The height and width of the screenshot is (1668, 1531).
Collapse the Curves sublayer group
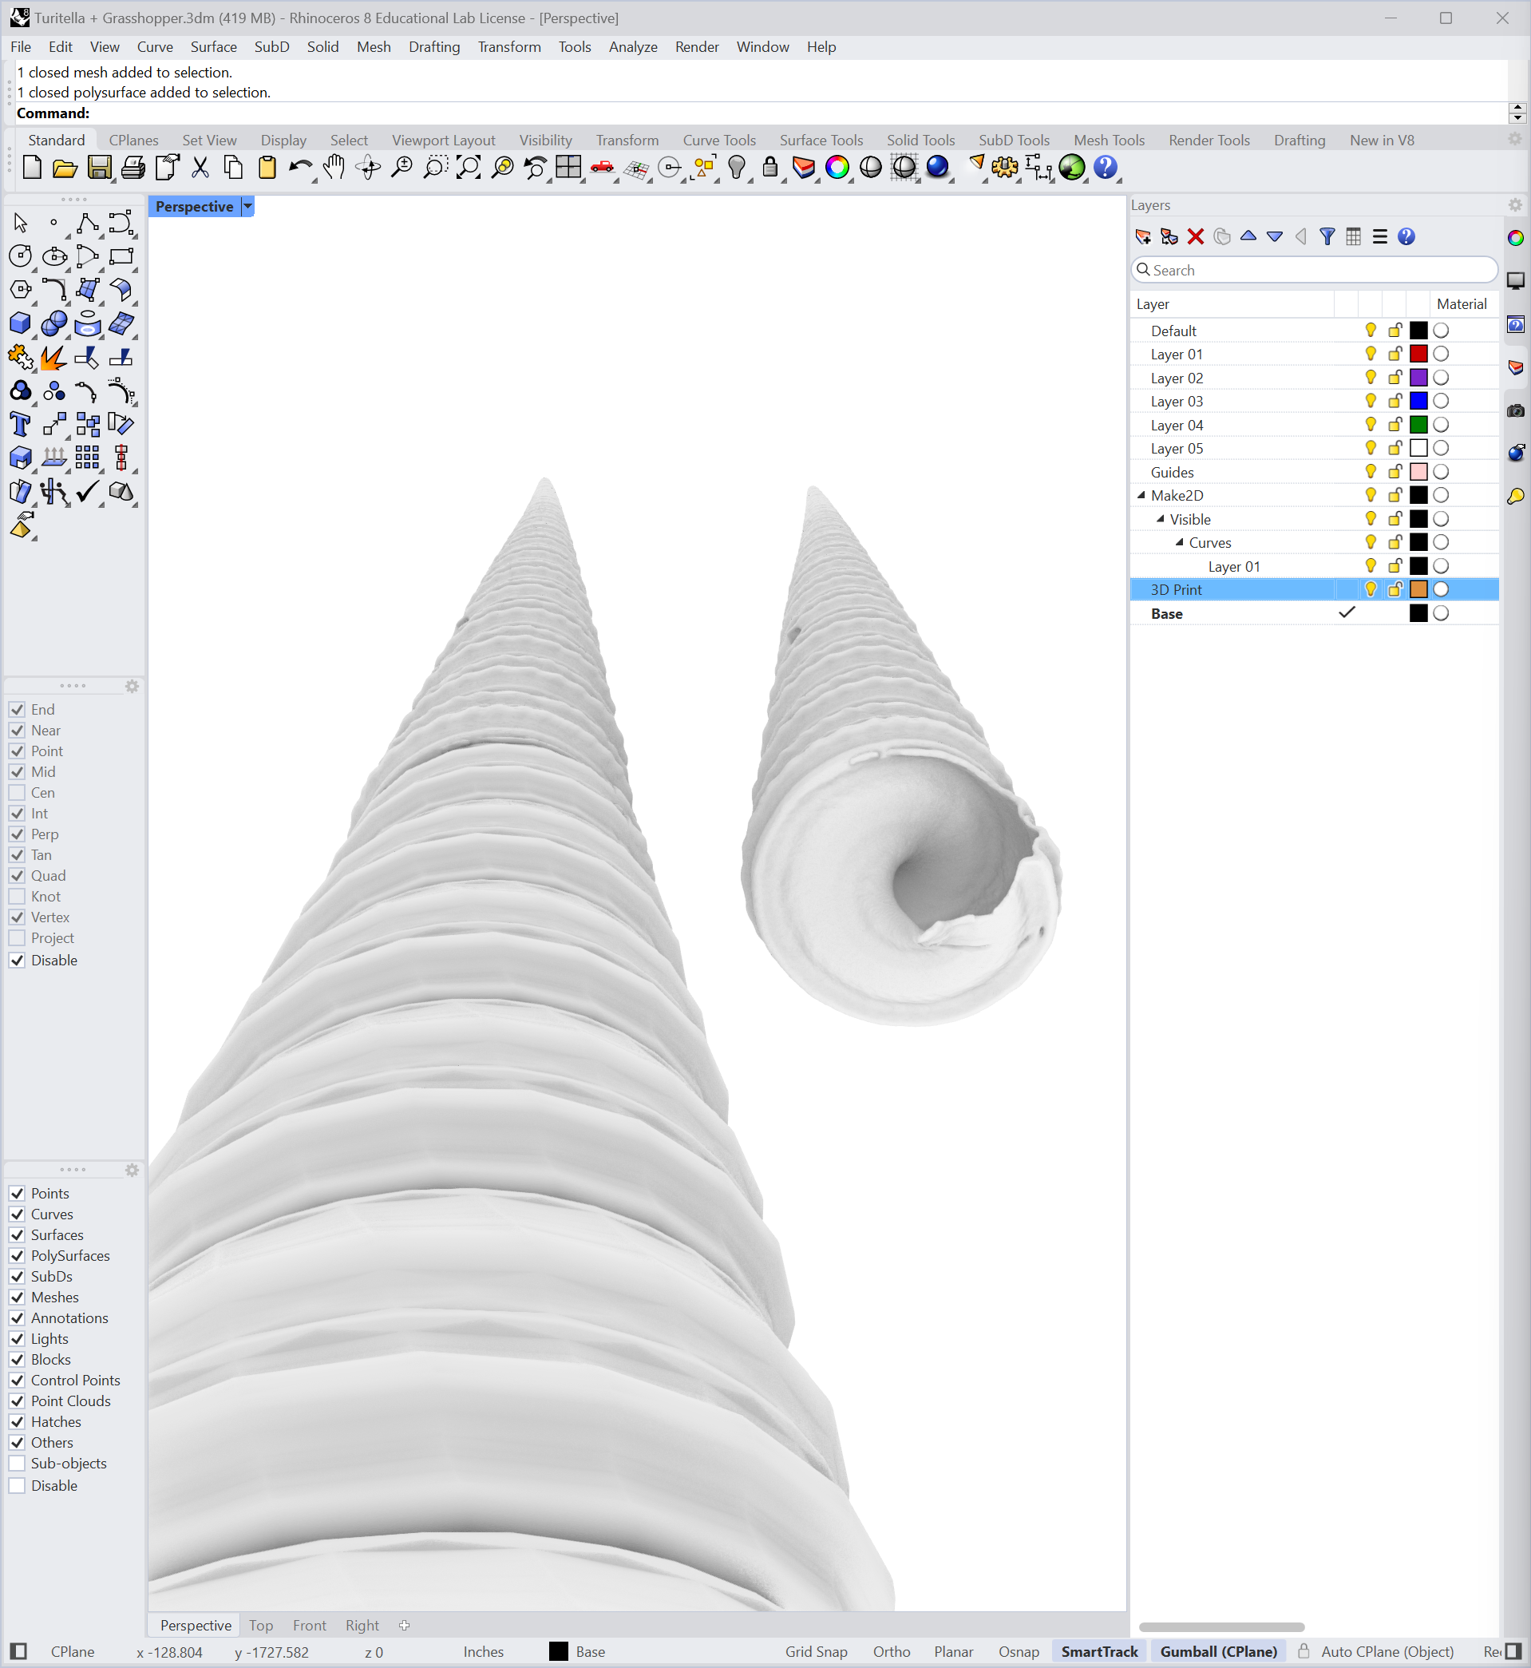[x=1180, y=543]
